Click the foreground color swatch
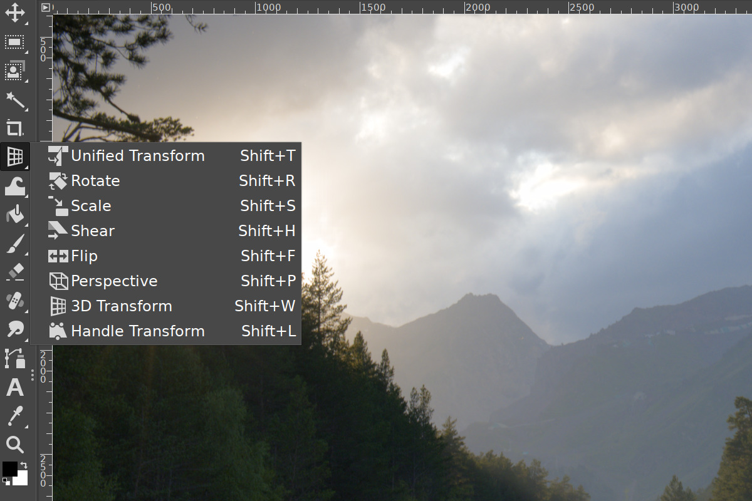Viewport: 752px width, 501px height. click(x=9, y=468)
